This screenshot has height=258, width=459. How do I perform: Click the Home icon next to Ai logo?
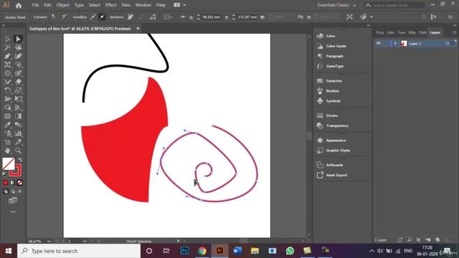click(19, 5)
